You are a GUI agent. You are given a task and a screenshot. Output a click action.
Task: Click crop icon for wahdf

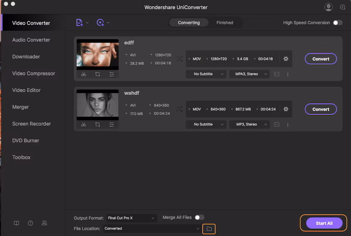pos(97,125)
